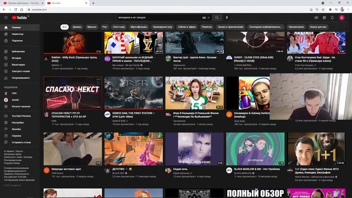Open ДЕТСТВО gameplay video thumbnail
This screenshot has width=352, height=198.
click(134, 149)
